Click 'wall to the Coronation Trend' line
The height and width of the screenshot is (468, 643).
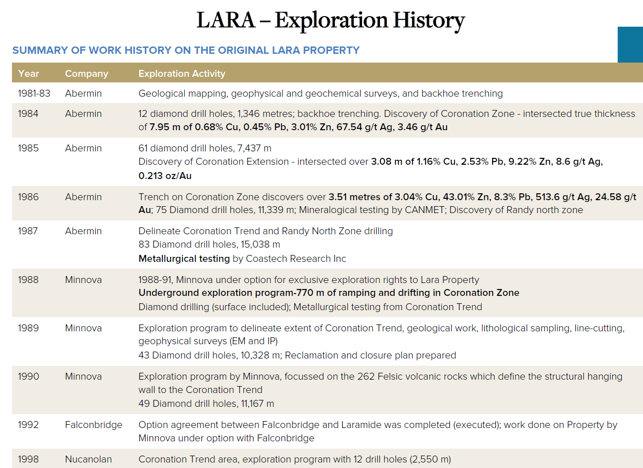pyautogui.click(x=200, y=390)
